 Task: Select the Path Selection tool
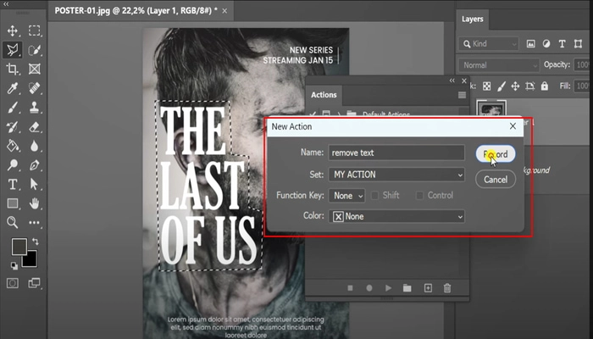(35, 184)
